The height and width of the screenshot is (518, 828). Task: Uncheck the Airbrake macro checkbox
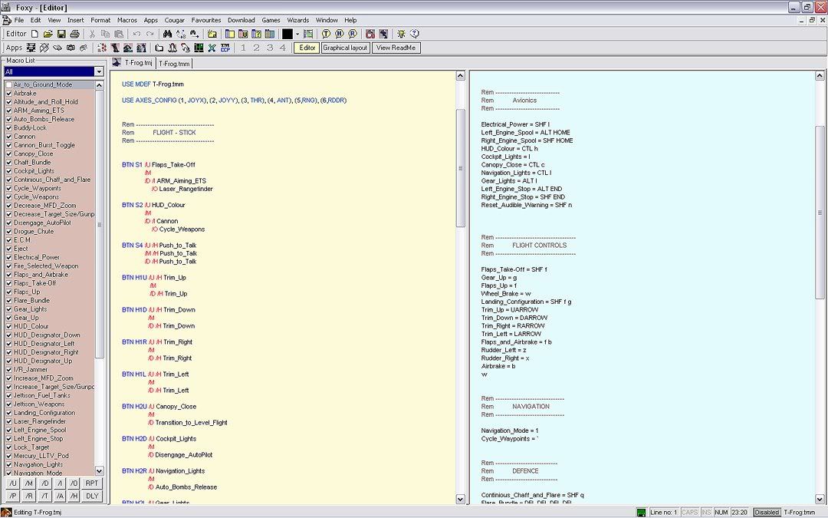(x=9, y=94)
